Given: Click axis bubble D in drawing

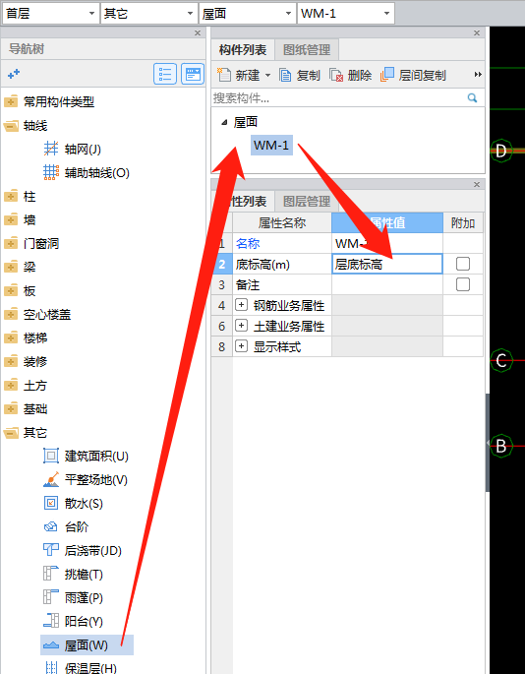Looking at the screenshot, I should [x=501, y=151].
